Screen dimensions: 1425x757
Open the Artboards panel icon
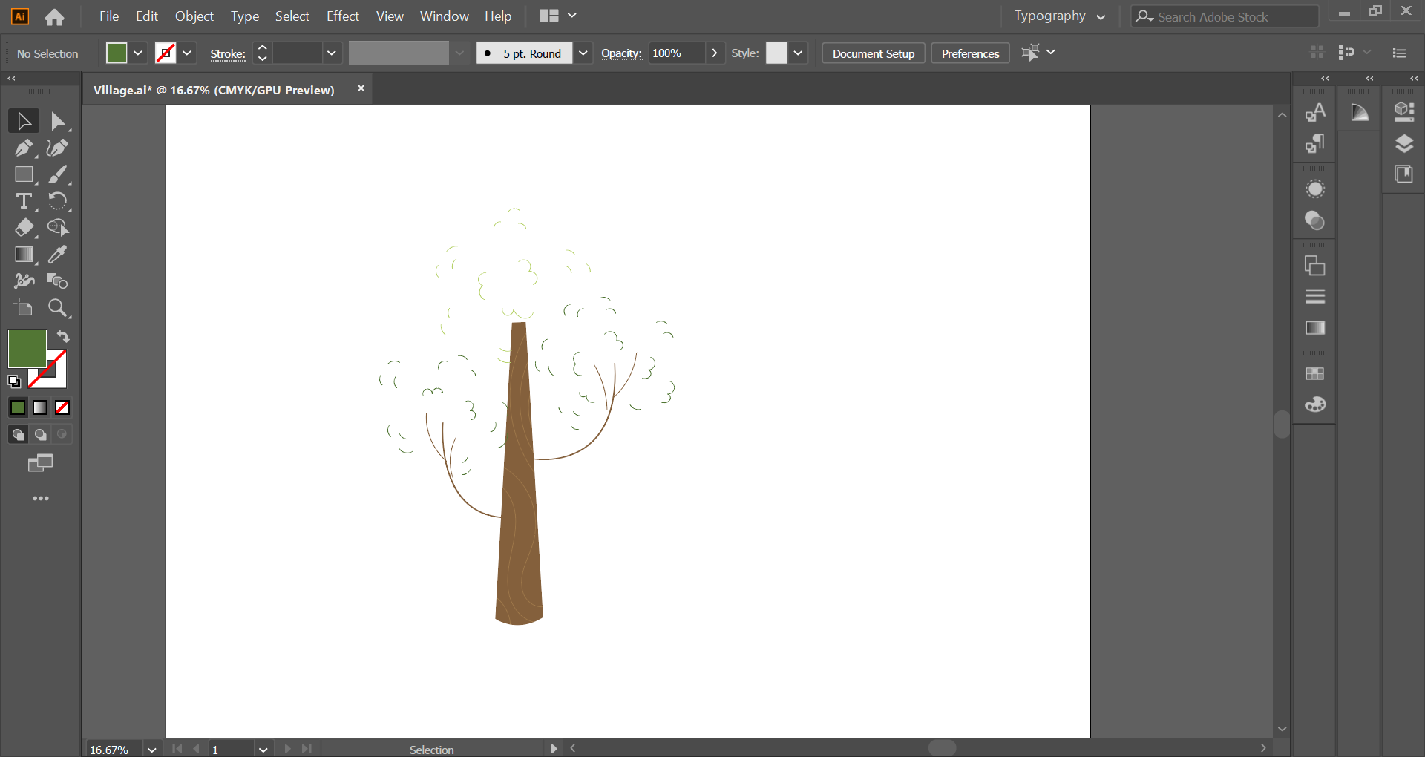tap(1315, 266)
